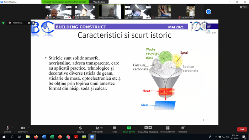Toggle Stop Video camera button
Screen dimensions: 249x140
point(22,128)
